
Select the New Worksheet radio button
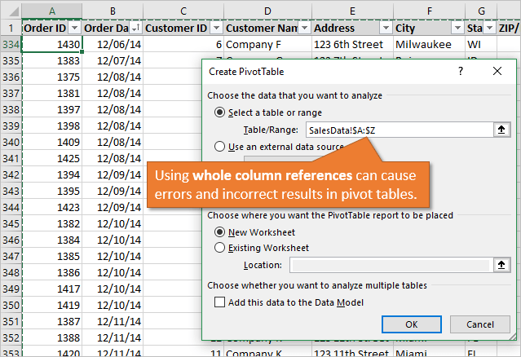click(219, 231)
